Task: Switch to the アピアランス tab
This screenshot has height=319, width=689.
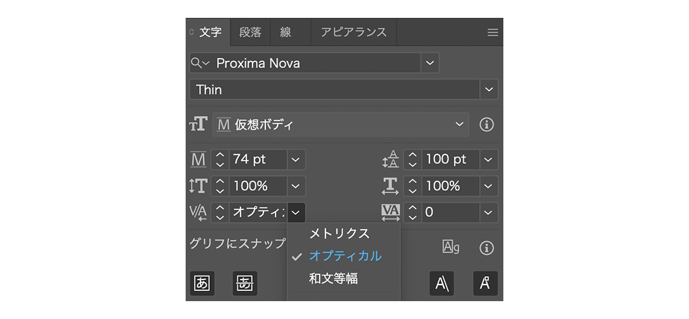Action: click(353, 33)
